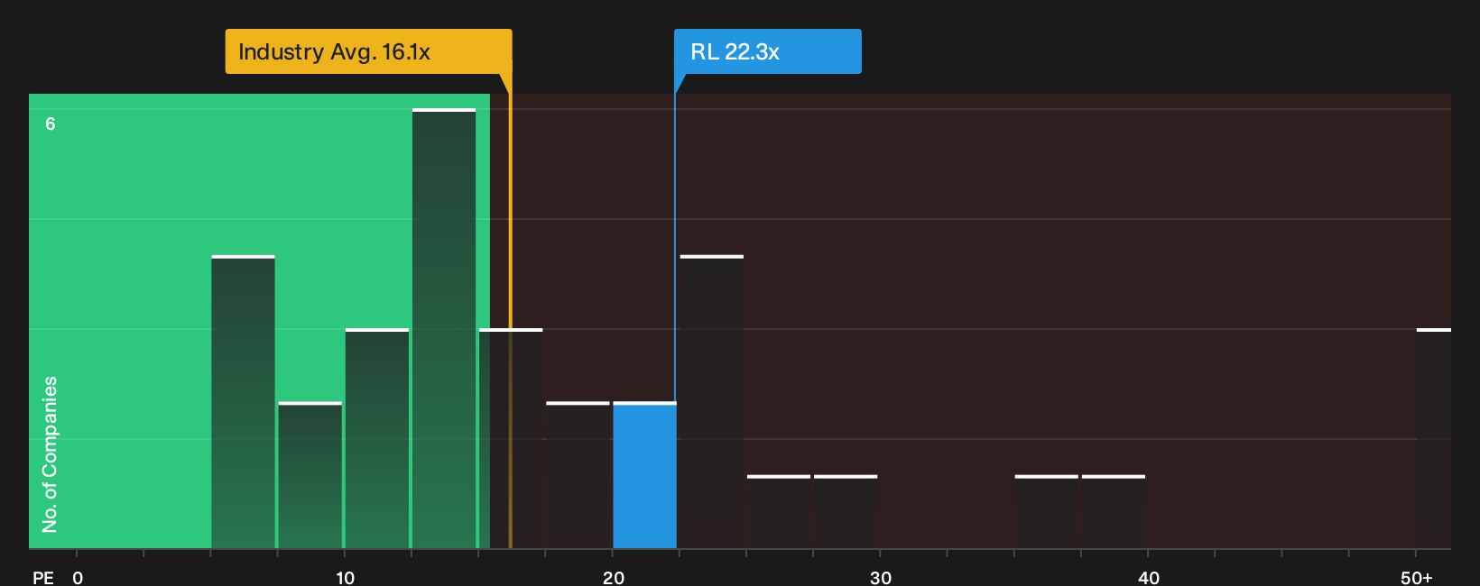Click the No. of Companies axis title
Viewport: 1480px width, 586px height.
click(50, 454)
